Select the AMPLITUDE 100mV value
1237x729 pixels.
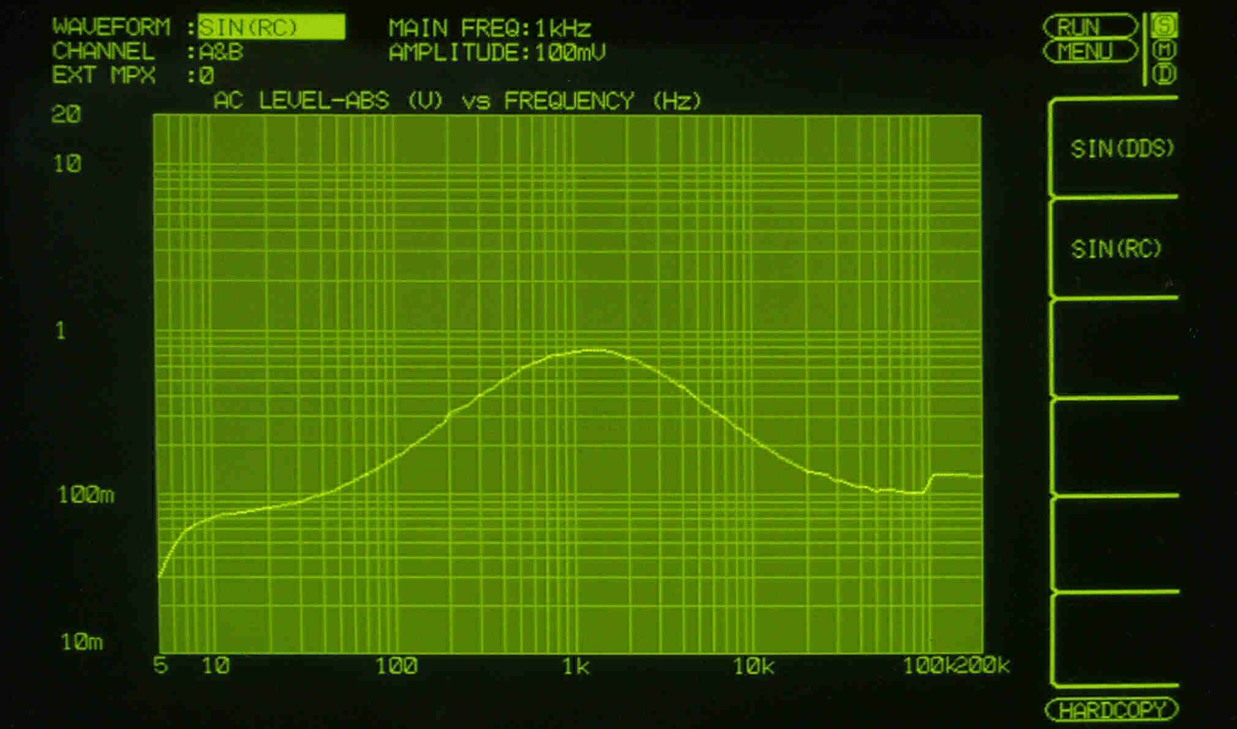coord(570,53)
